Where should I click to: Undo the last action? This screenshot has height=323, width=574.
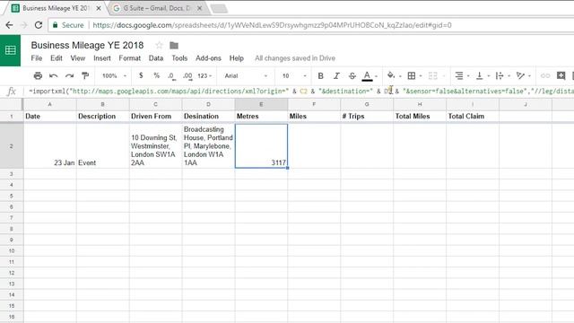point(54,75)
